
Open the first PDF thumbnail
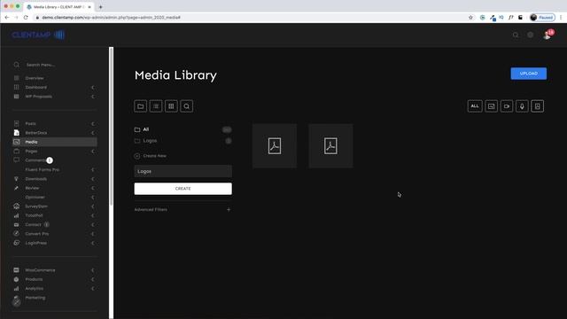pyautogui.click(x=275, y=146)
